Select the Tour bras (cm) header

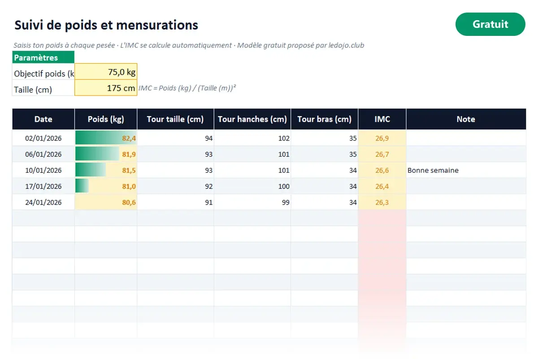tap(325, 119)
